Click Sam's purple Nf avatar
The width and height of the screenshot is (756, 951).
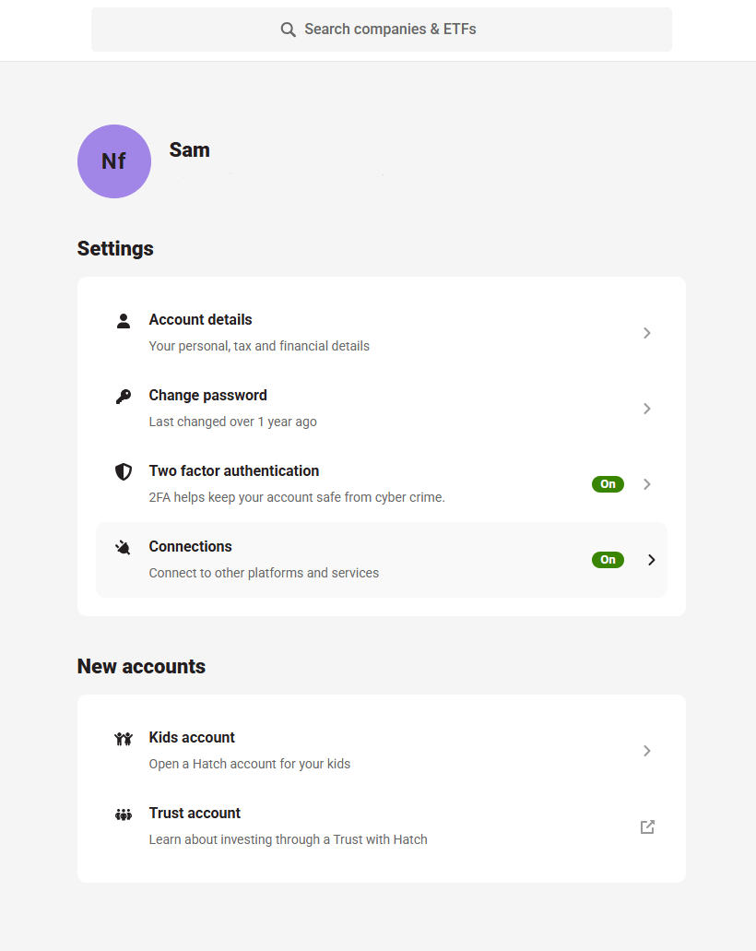(x=113, y=161)
